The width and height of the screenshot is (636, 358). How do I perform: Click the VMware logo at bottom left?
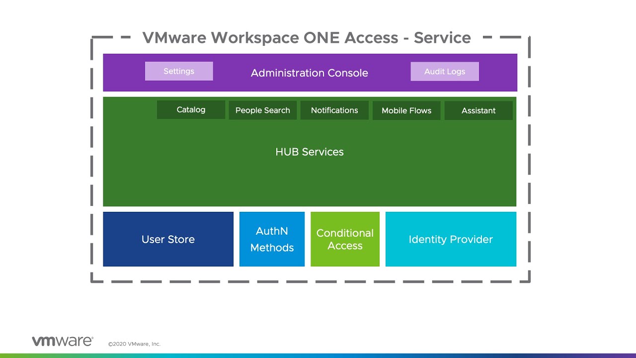pos(62,341)
